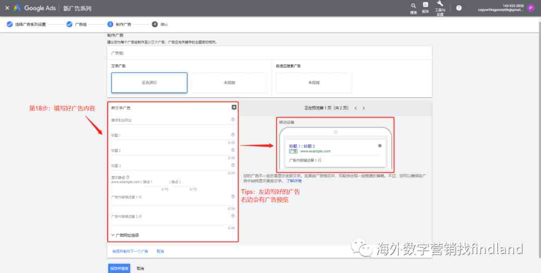Click finish and create next ad link
Image resolution: width=541 pixels, height=273 pixels.
point(130,251)
